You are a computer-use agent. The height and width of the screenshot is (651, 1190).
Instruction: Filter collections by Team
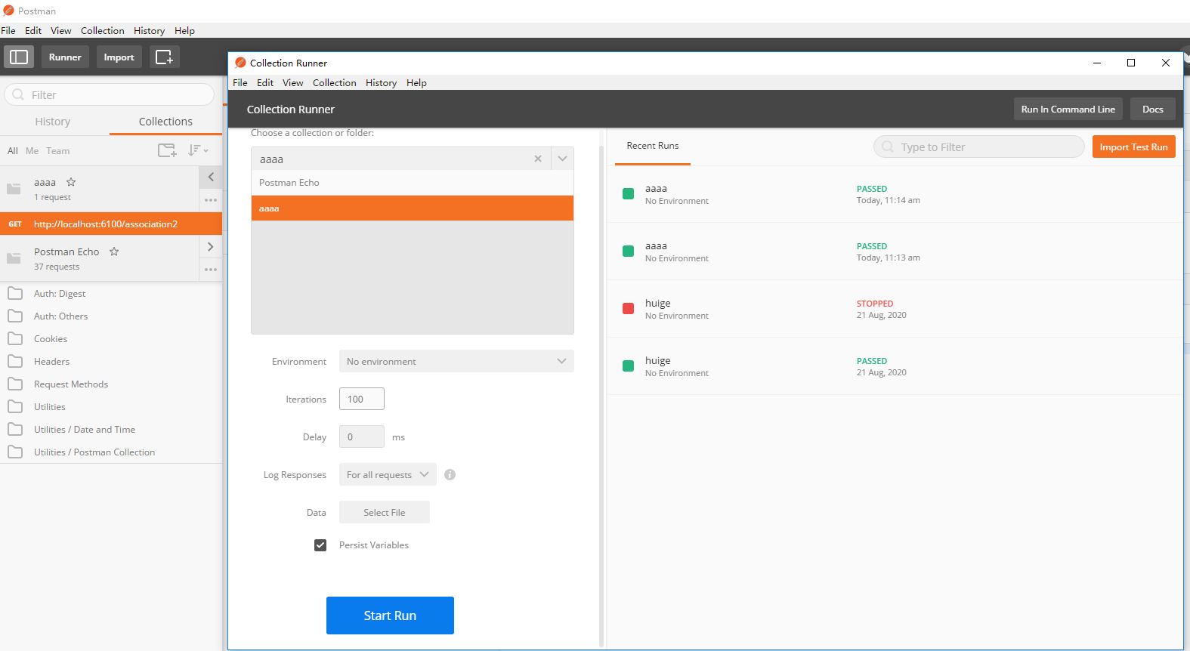click(58, 151)
